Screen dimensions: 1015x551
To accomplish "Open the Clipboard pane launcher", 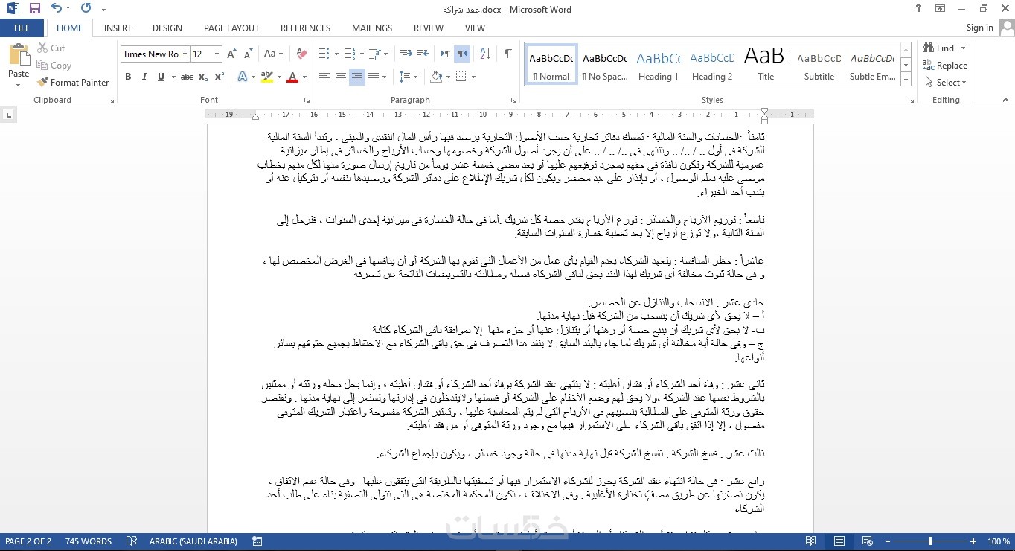I will (111, 100).
